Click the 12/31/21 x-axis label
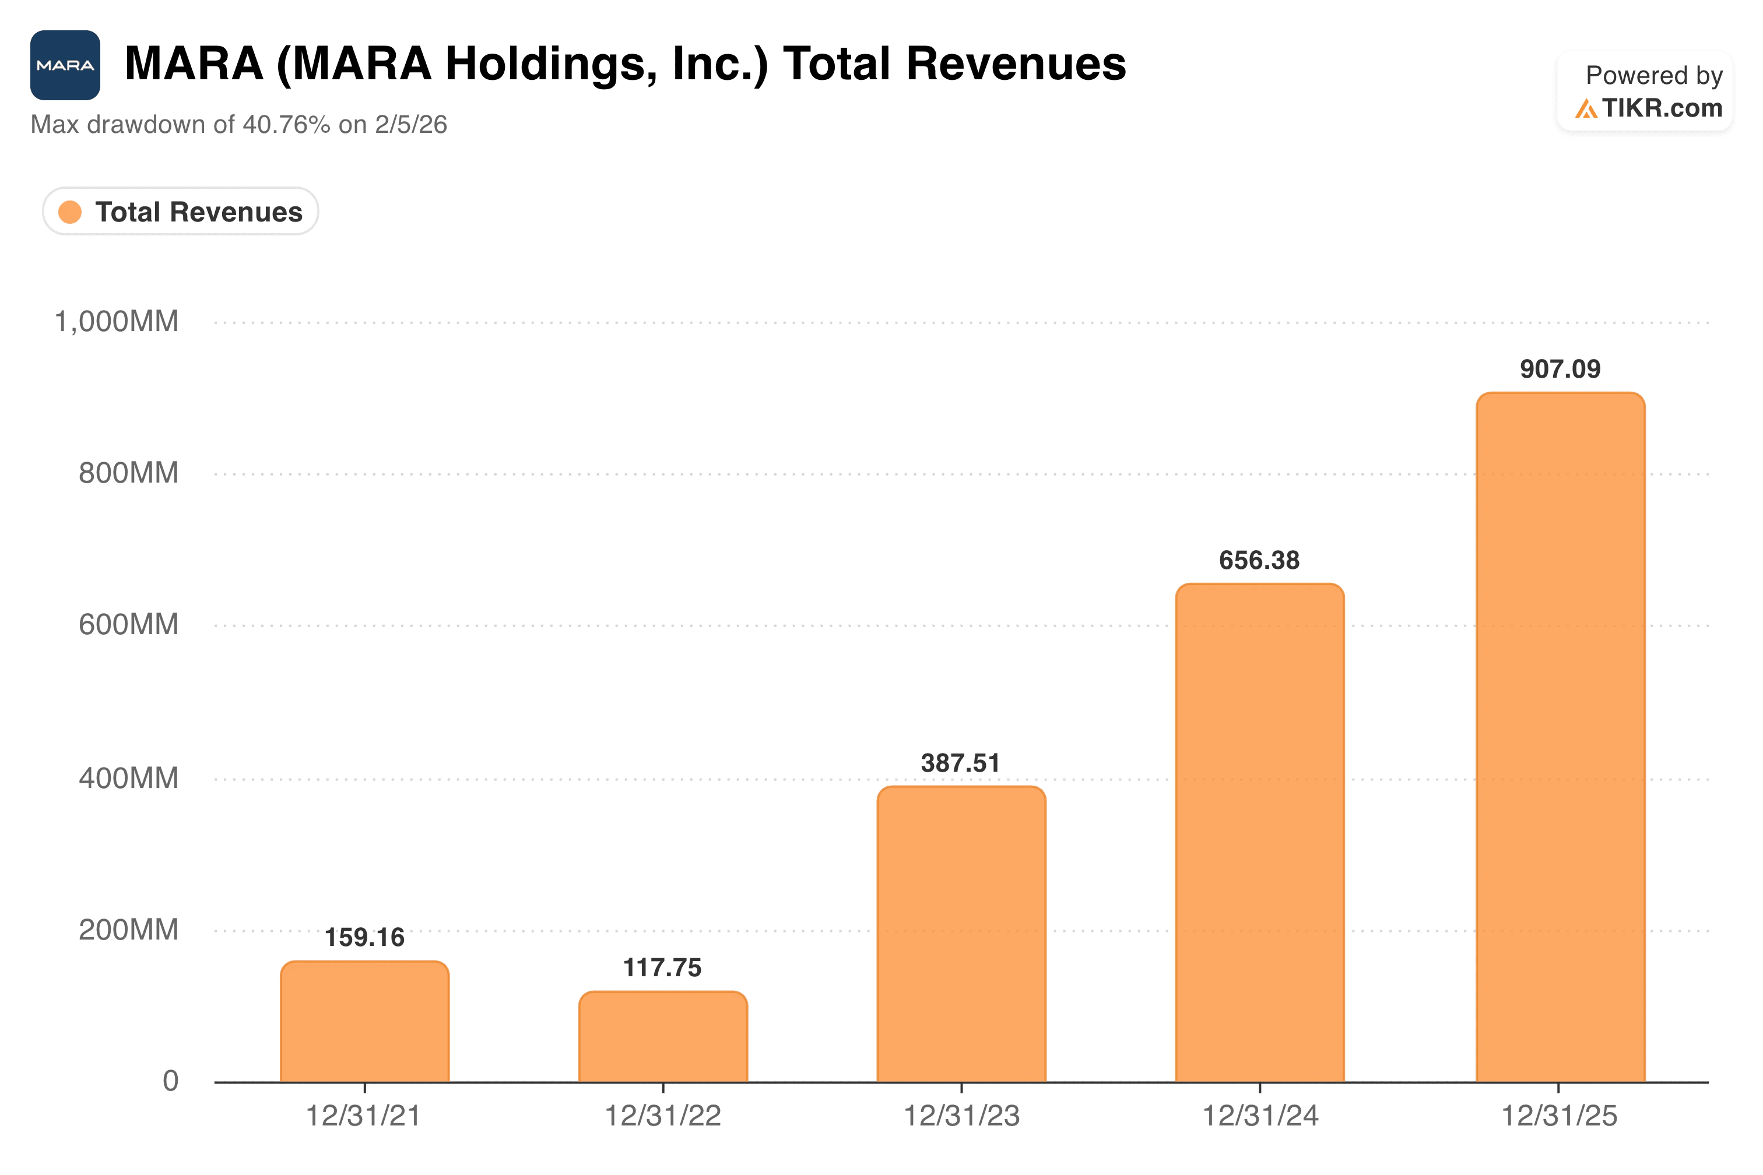Viewport: 1763px width, 1175px height. pos(364,1116)
